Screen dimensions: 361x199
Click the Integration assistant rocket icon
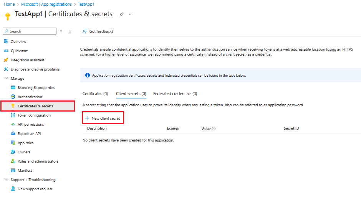(x=6, y=60)
